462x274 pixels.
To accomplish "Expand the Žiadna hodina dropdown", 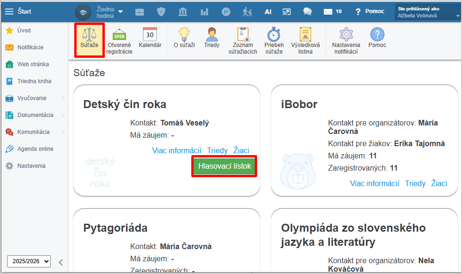I will pyautogui.click(x=110, y=12).
